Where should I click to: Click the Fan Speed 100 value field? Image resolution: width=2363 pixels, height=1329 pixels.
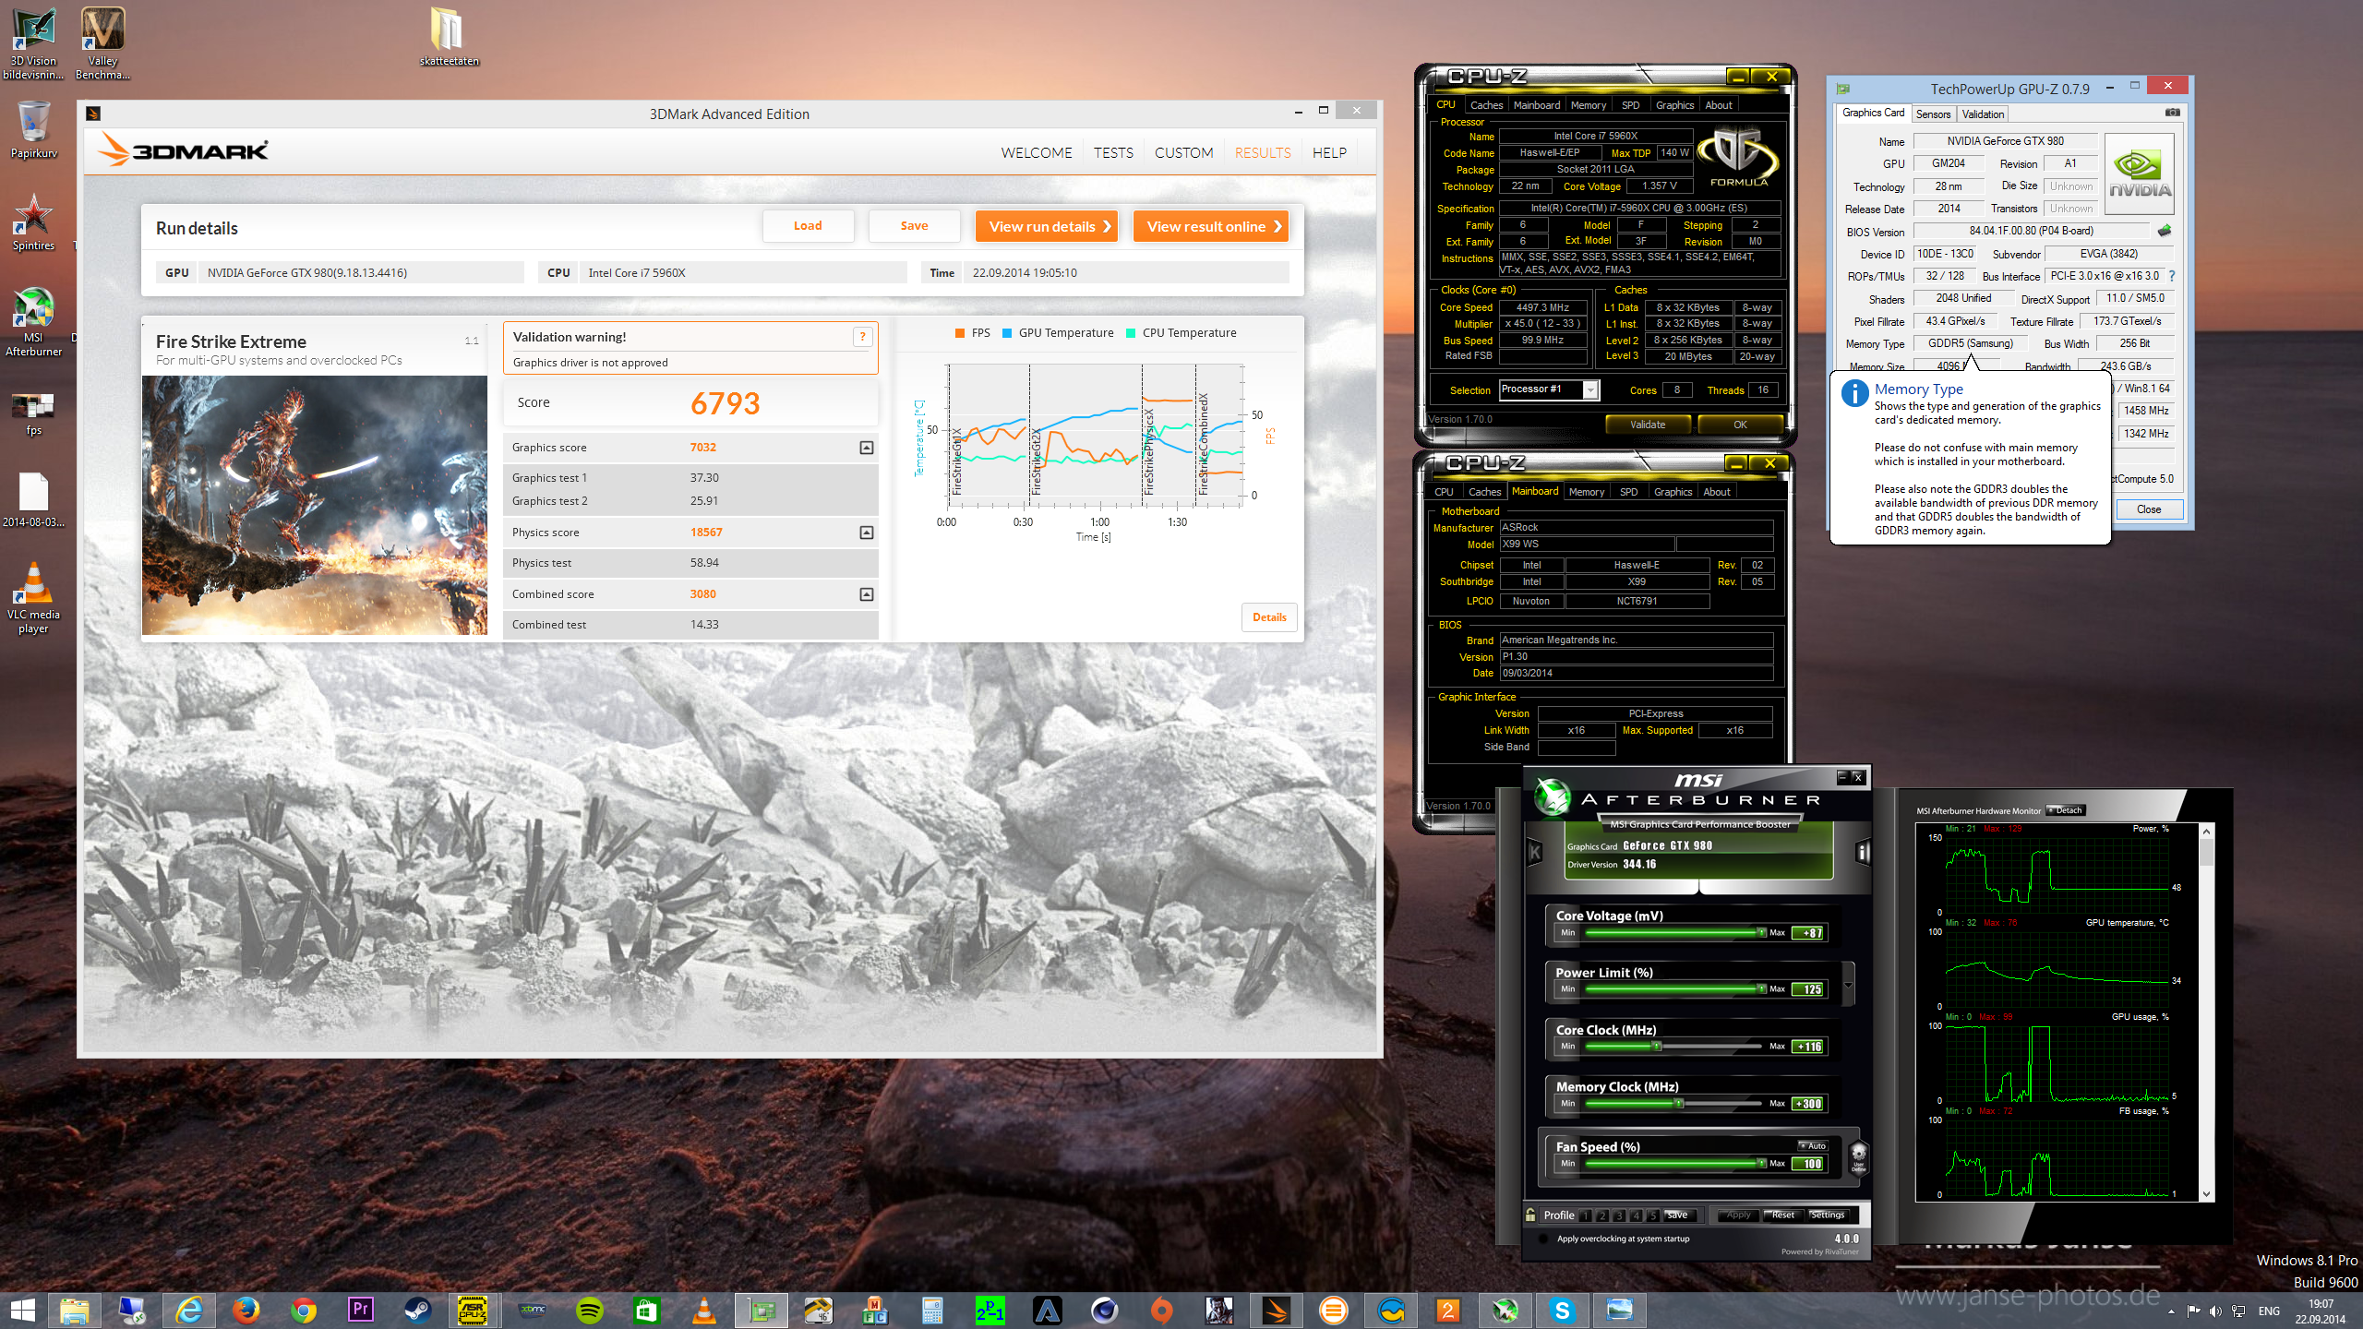1808,1164
